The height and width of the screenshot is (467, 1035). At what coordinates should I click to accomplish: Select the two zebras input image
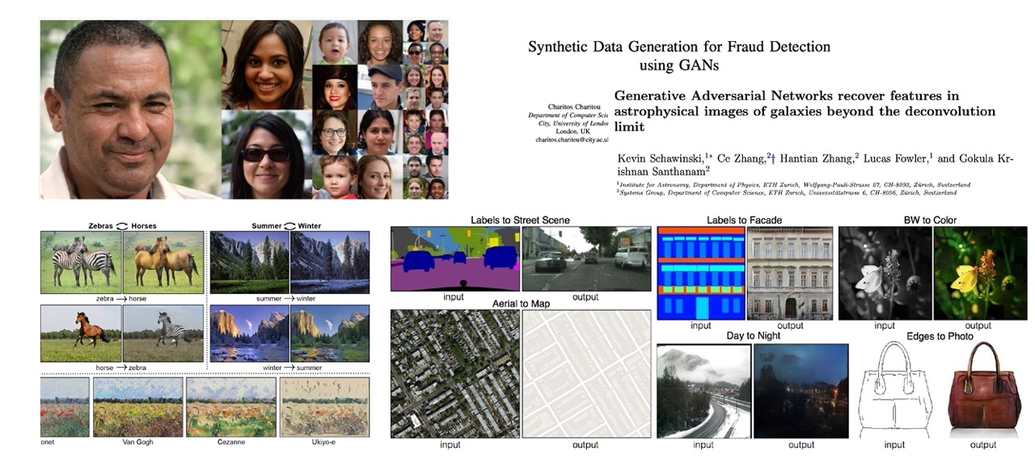[81, 262]
